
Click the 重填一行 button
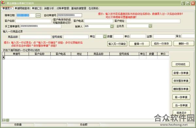tap(139, 44)
